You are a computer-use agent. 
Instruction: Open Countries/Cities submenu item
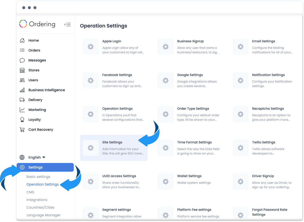(40, 207)
